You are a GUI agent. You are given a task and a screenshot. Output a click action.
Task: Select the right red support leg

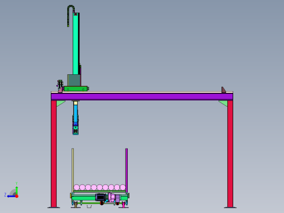(230, 154)
